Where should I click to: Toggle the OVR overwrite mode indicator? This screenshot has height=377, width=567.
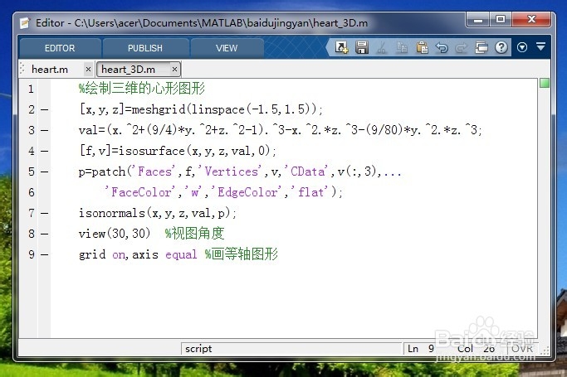[x=522, y=349]
